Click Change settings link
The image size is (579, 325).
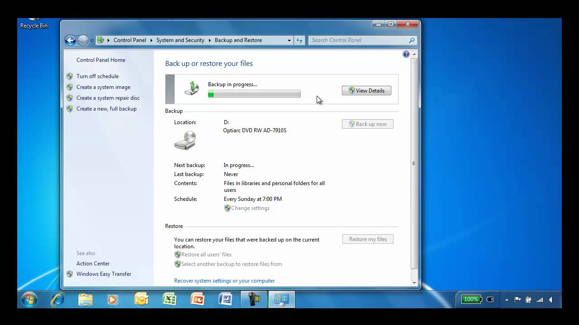(x=250, y=208)
